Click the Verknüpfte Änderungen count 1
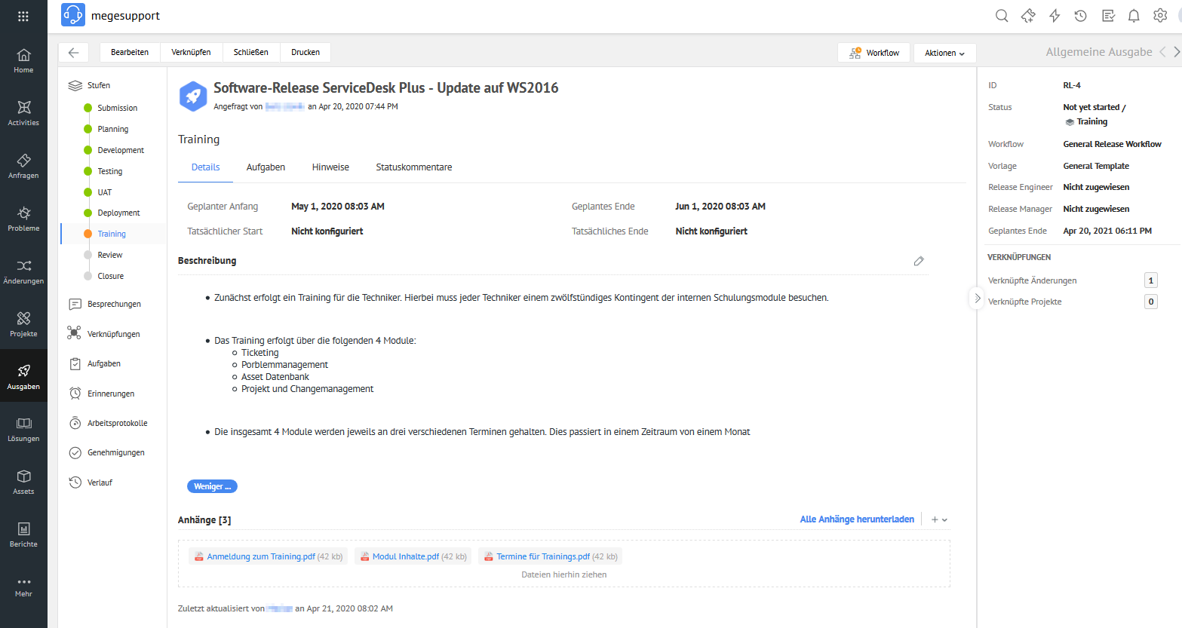Screen dimensions: 1182x628 (x=1150, y=280)
